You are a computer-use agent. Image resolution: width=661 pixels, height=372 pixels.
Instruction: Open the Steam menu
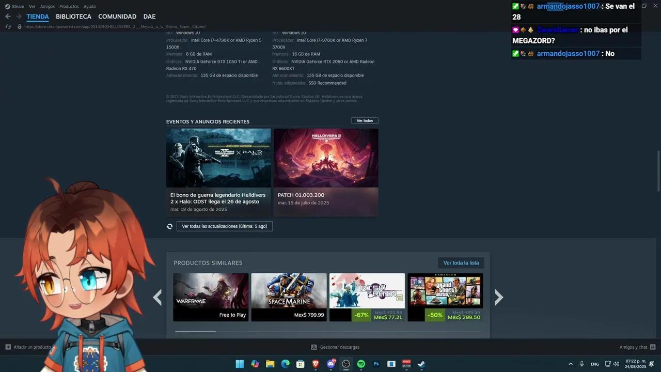pyautogui.click(x=18, y=7)
